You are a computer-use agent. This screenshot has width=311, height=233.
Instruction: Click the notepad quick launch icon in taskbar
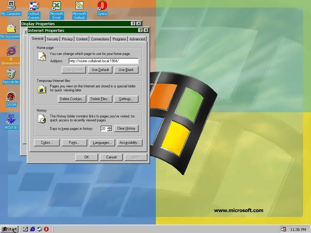[26, 229]
